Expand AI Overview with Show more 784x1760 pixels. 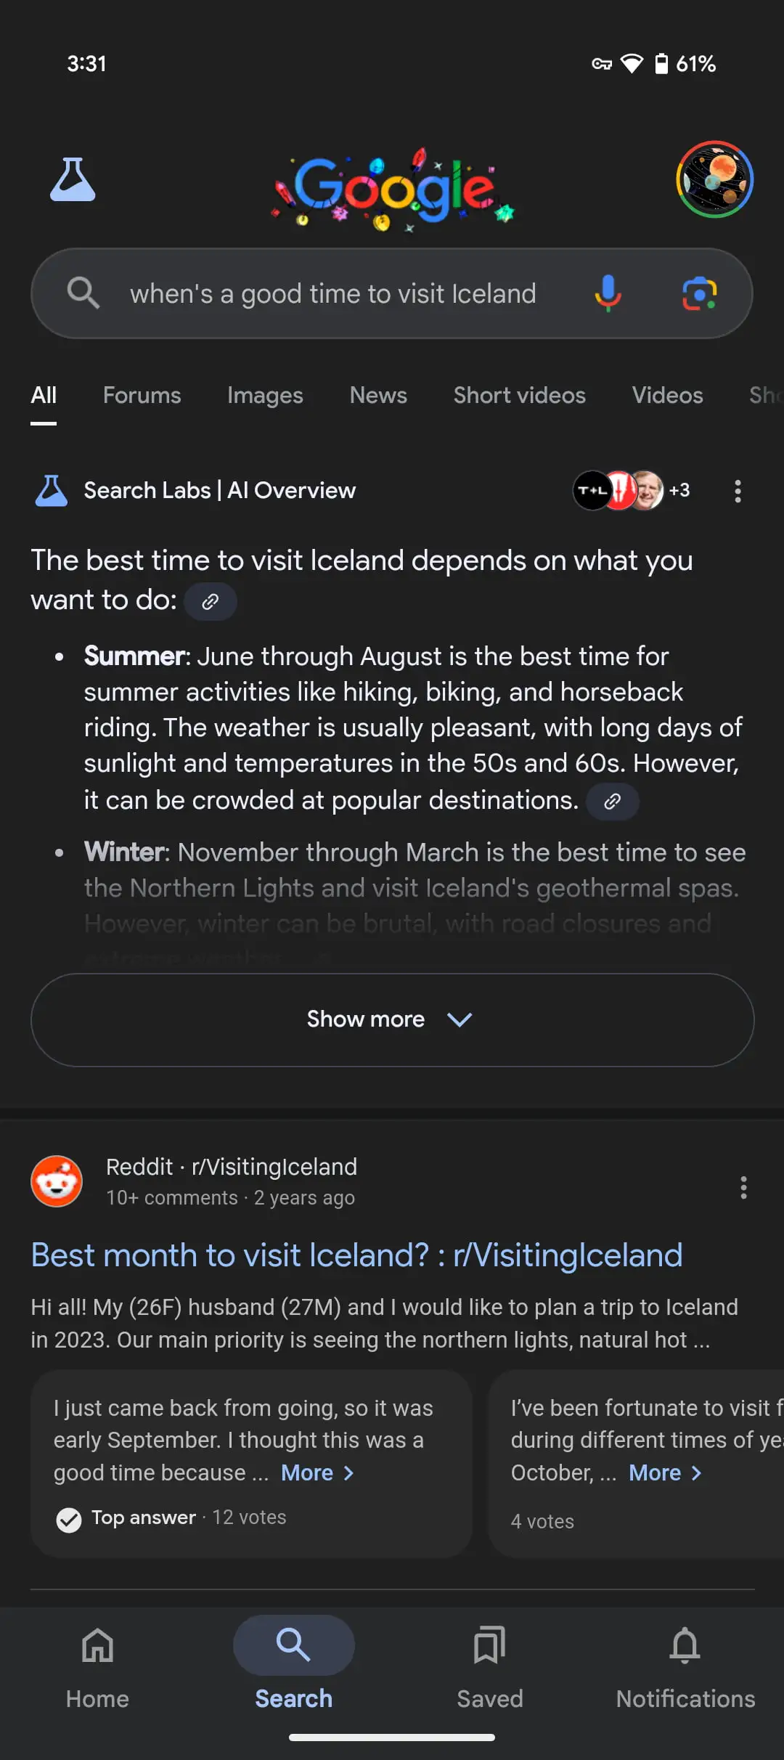point(392,1019)
